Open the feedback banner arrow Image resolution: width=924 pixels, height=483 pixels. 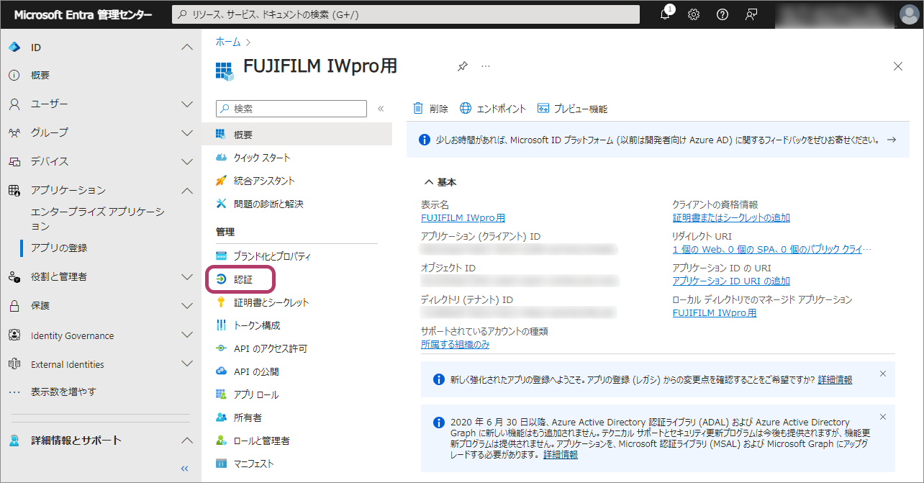tap(892, 140)
